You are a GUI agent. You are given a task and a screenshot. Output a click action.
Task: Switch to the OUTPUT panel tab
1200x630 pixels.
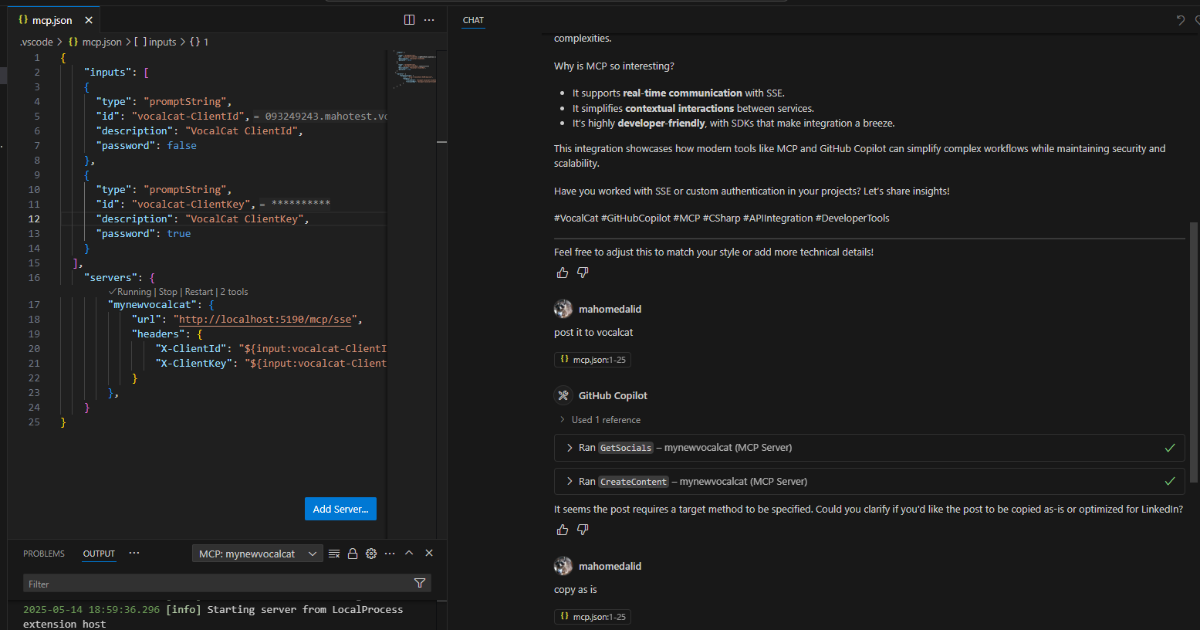pyautogui.click(x=99, y=554)
